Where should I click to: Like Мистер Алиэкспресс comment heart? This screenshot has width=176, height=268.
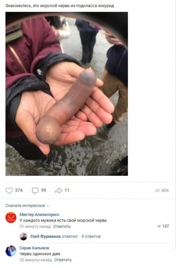click(159, 226)
